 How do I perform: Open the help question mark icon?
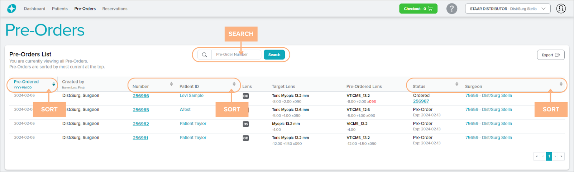pos(452,9)
